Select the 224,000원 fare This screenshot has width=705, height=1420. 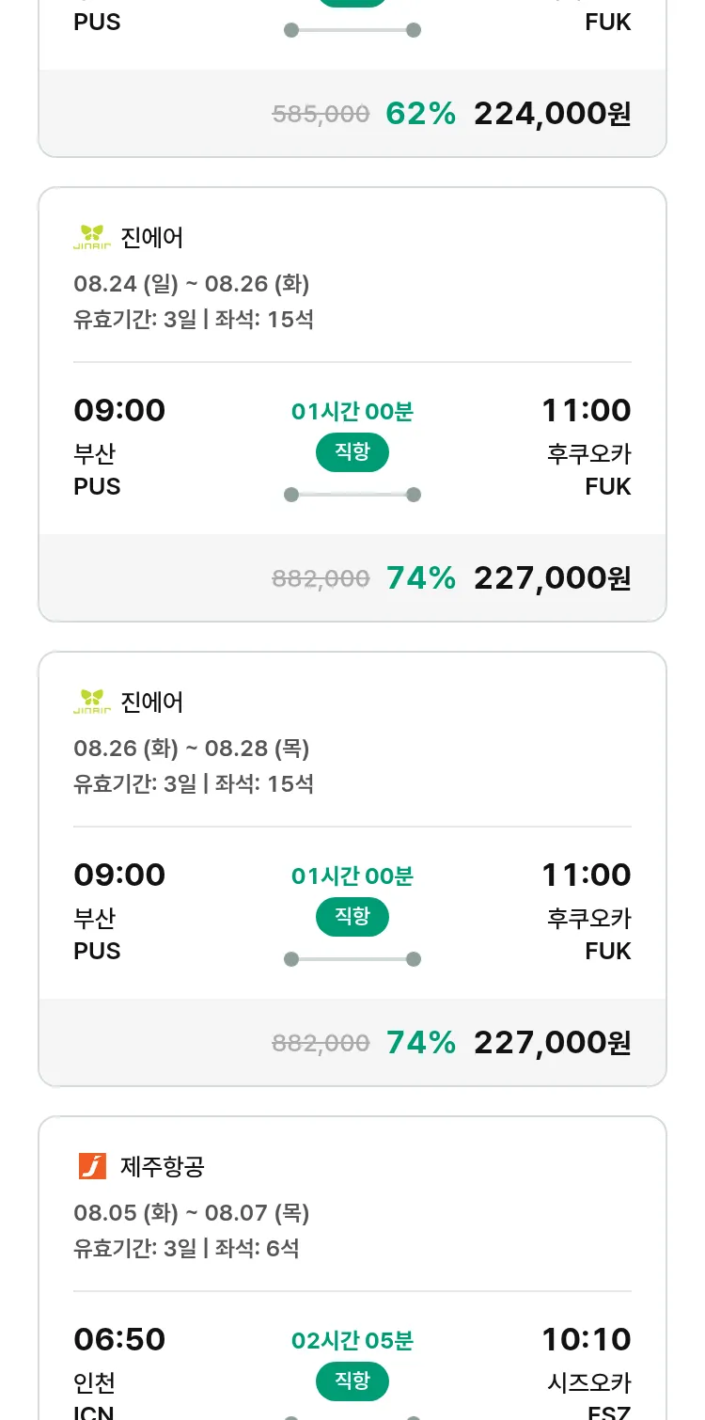tap(552, 114)
